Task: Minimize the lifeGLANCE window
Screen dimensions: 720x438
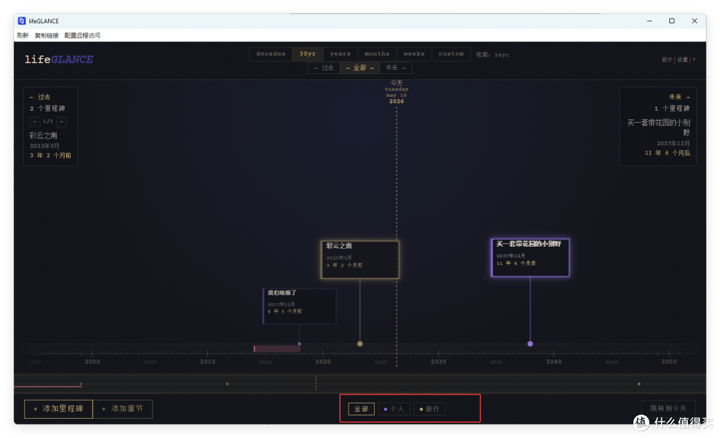Action: tap(649, 21)
